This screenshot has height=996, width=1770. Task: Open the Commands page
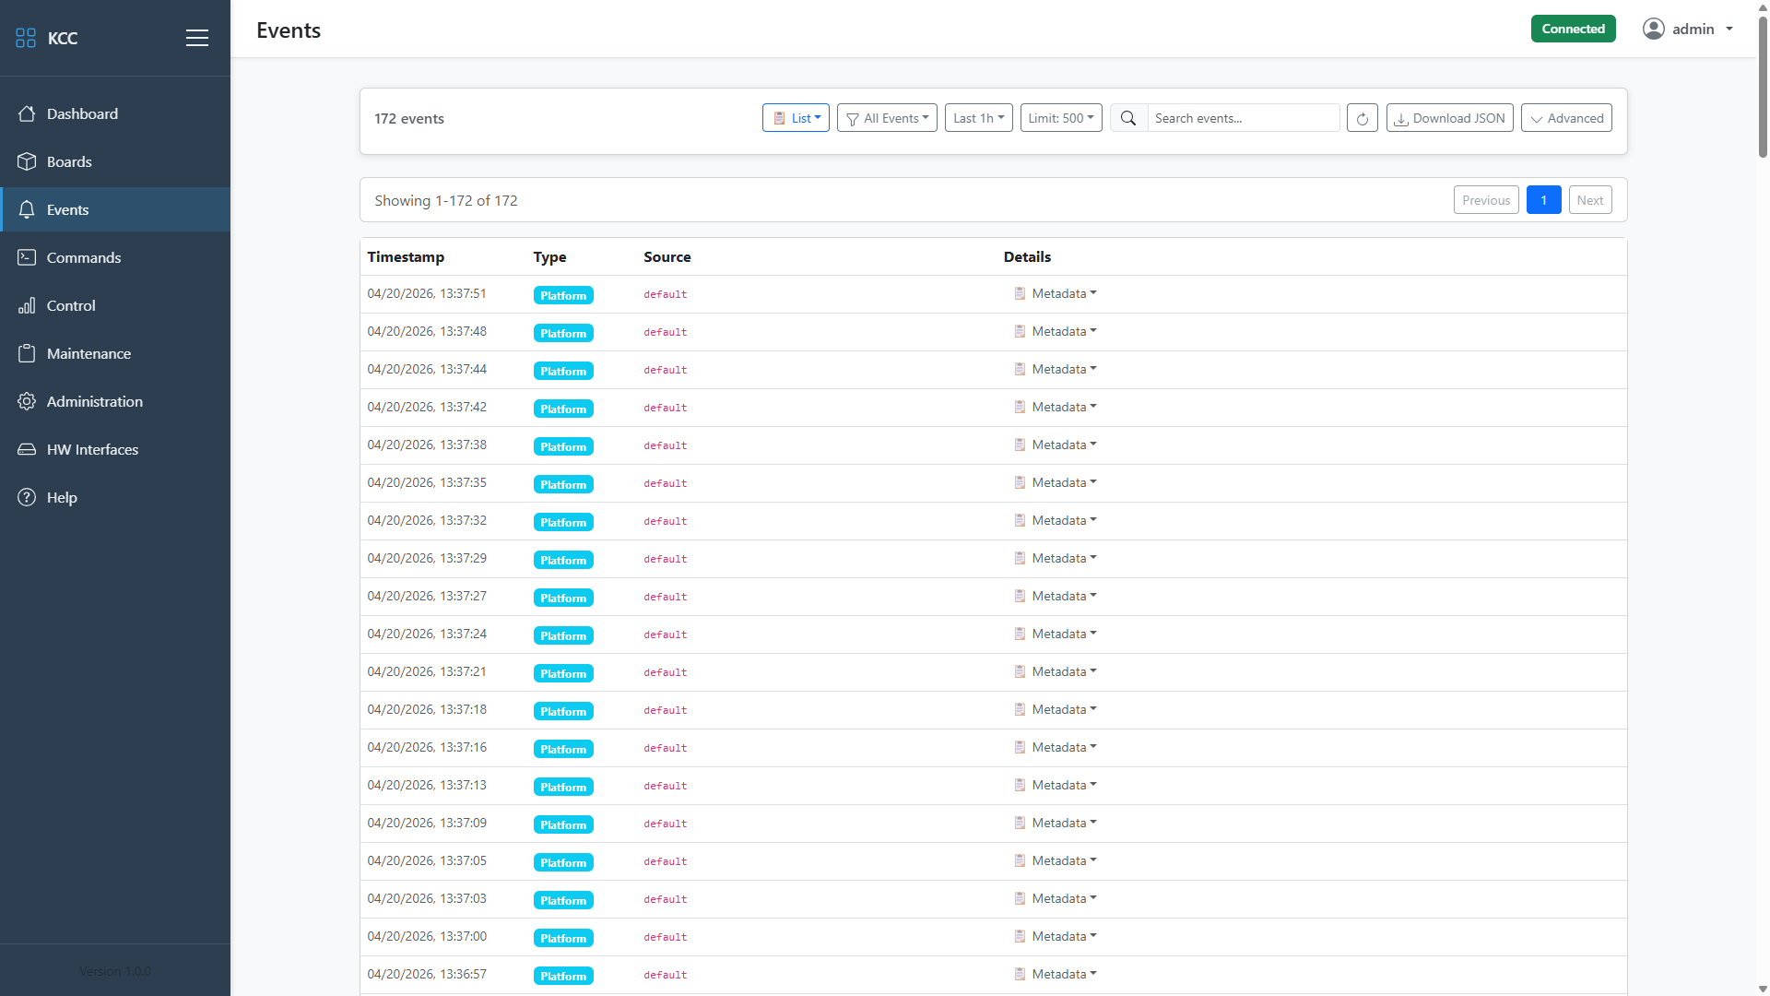coord(84,257)
